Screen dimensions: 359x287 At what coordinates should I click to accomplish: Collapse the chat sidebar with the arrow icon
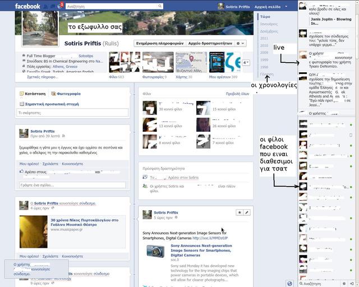(x=352, y=284)
